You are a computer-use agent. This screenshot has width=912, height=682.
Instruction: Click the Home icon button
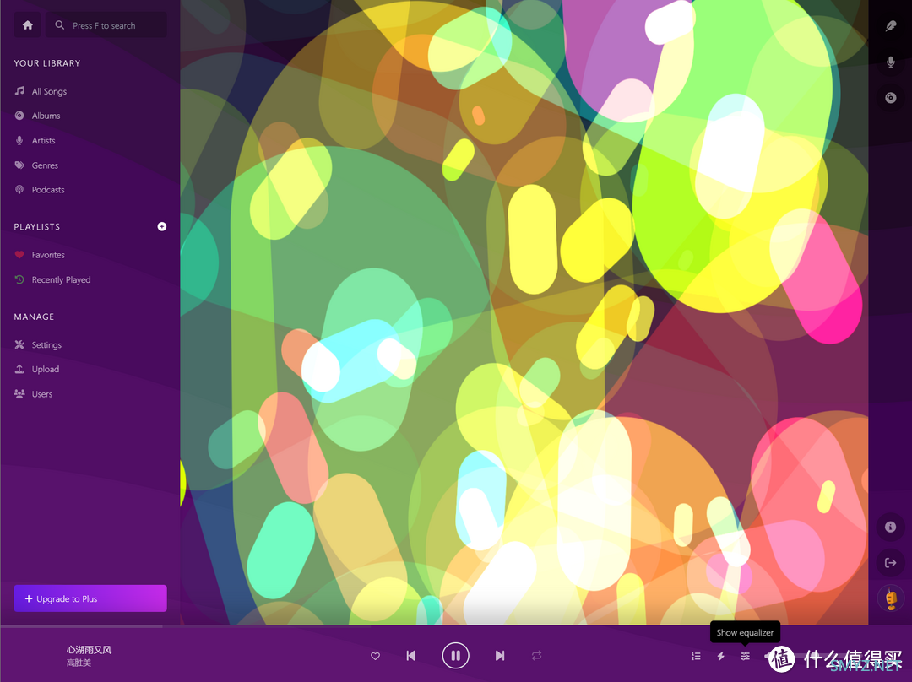[27, 25]
